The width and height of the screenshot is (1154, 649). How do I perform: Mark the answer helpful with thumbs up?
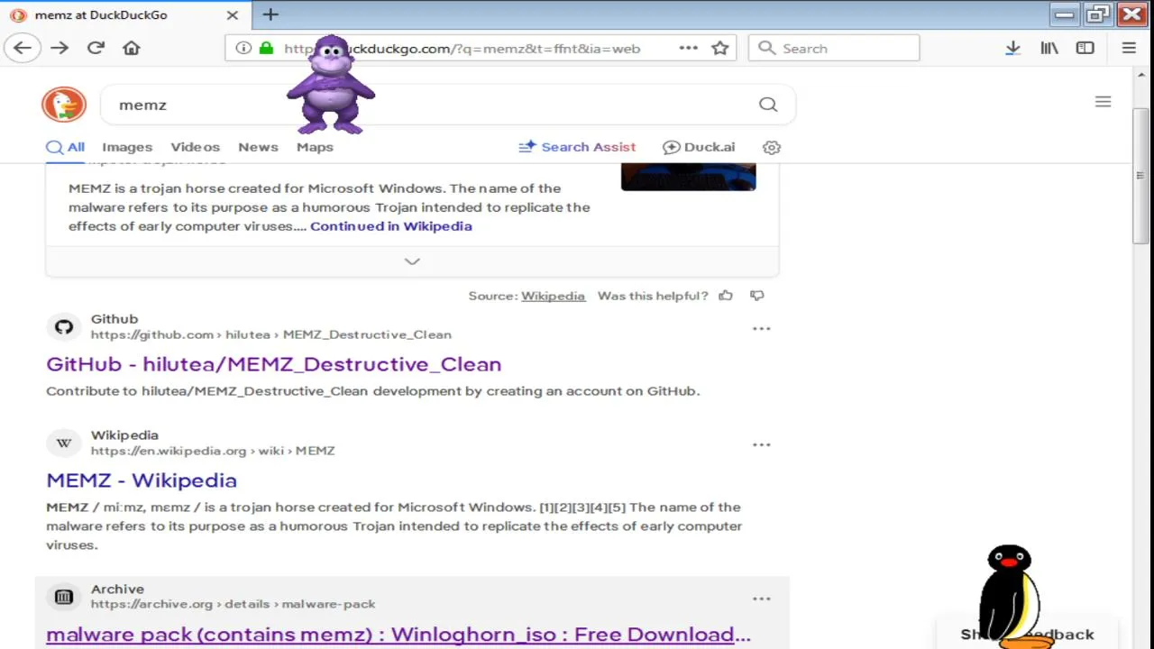[726, 296]
